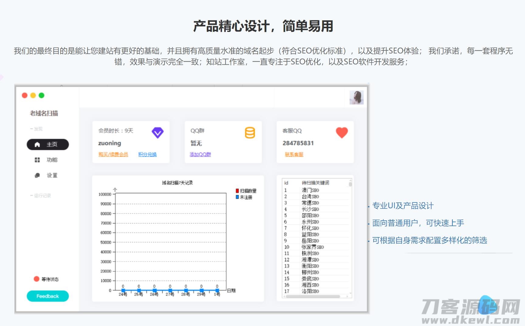
Task: Select the 娄底SEO keyword row
Action: click(x=315, y=279)
